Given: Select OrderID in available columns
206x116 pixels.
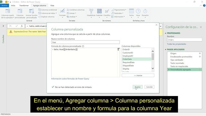Looking at the screenshot, I should 136,49.
